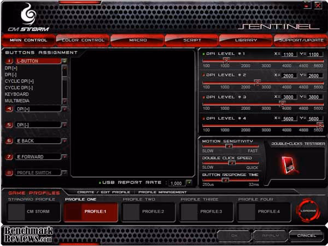Select PROFILE:3 game profile
Viewport: 328px width, 246px height.
(x=206, y=212)
